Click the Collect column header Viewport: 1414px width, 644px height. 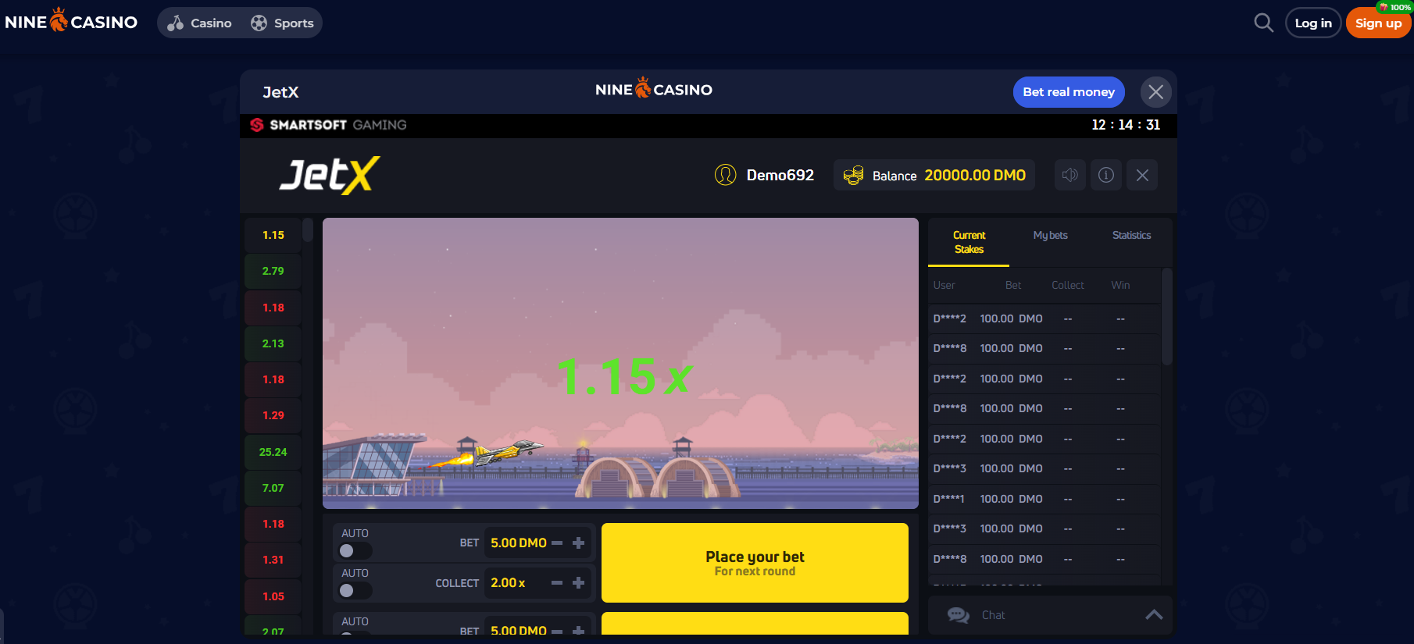(x=1067, y=285)
